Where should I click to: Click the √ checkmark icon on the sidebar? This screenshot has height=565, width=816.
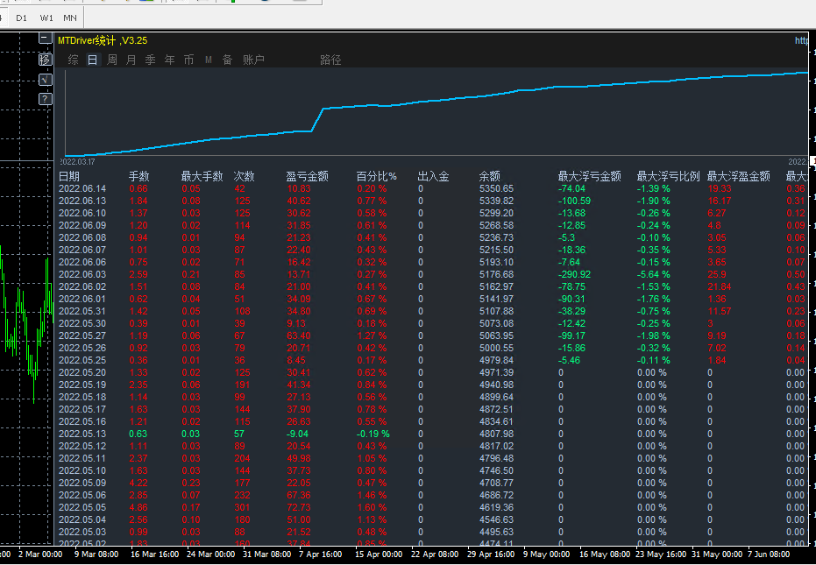pyautogui.click(x=45, y=79)
